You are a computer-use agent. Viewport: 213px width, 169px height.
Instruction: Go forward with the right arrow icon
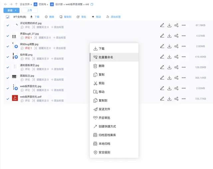click(x=11, y=4)
